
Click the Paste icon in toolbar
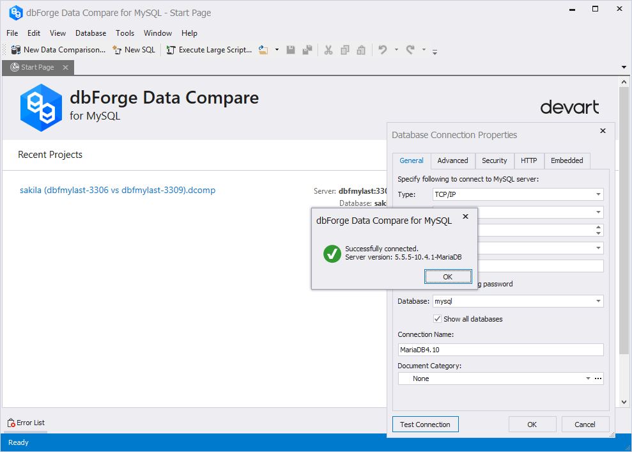point(361,50)
